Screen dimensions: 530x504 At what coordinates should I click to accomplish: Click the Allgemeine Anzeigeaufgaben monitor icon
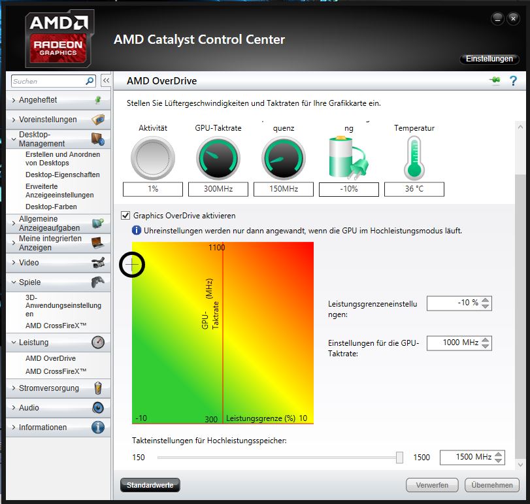(98, 223)
